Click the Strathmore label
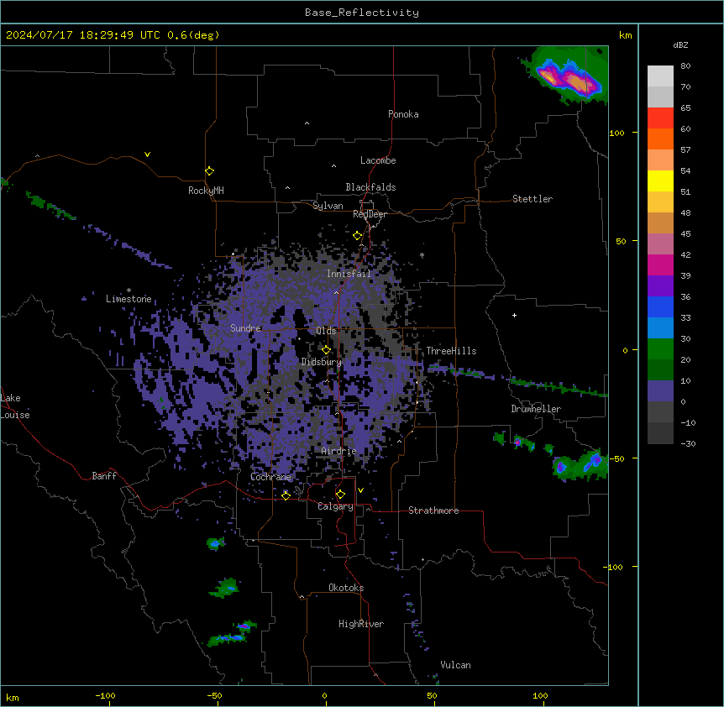The image size is (724, 707). pyautogui.click(x=433, y=511)
